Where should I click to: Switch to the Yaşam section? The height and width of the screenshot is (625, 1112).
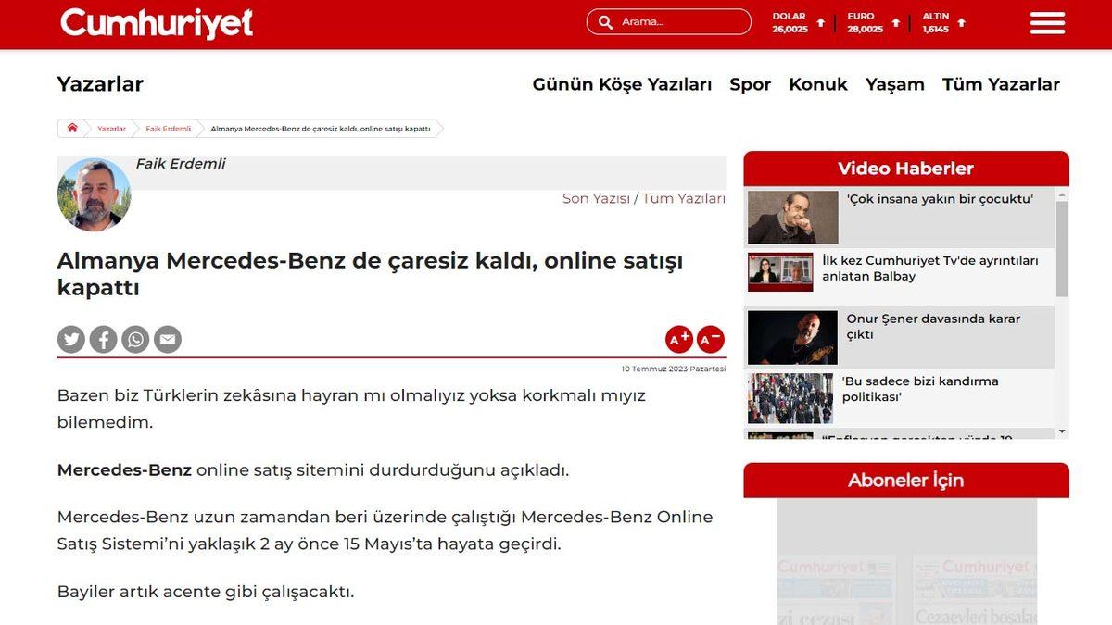894,83
